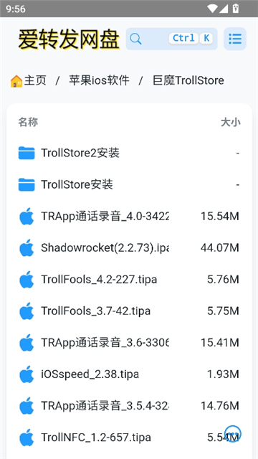
Task: Open folder TrollStore安装
Action: [x=77, y=185]
